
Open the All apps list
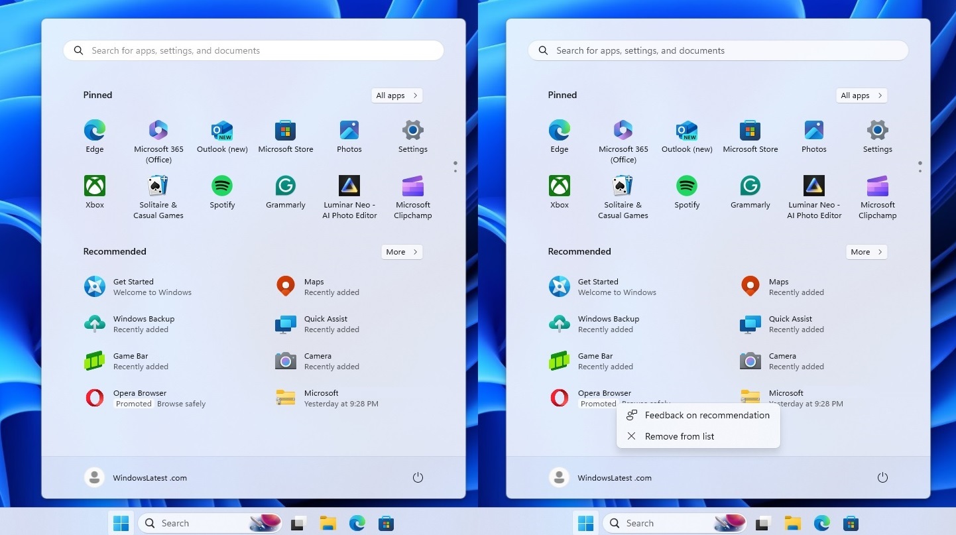click(396, 95)
